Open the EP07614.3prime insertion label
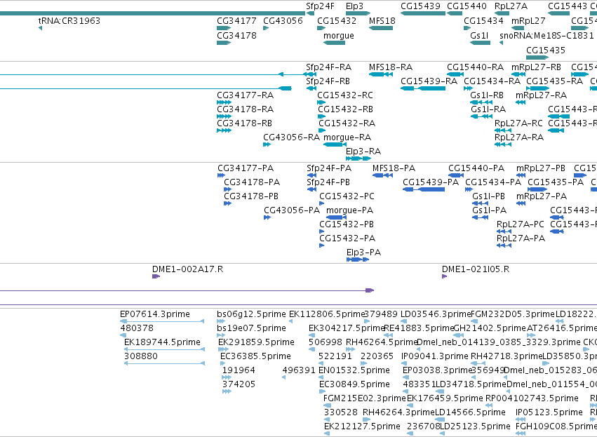597x437 pixels. [x=154, y=314]
